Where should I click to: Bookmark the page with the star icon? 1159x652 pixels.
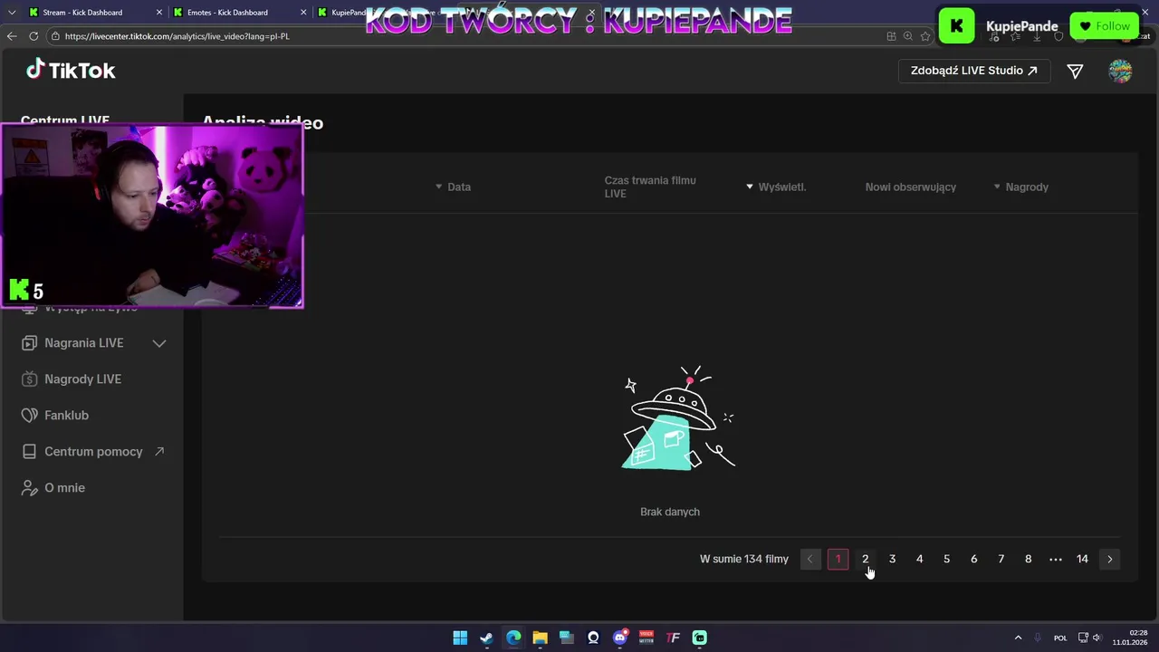pos(924,36)
